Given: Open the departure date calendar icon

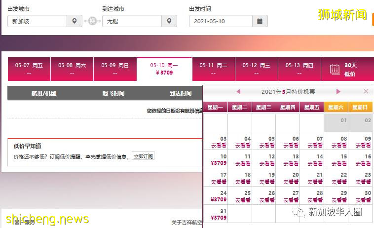Looking at the screenshot, I should (260, 21).
